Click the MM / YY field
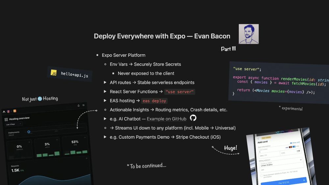Image resolution: width=329 pixels, height=185 pixels. (x=269, y=155)
